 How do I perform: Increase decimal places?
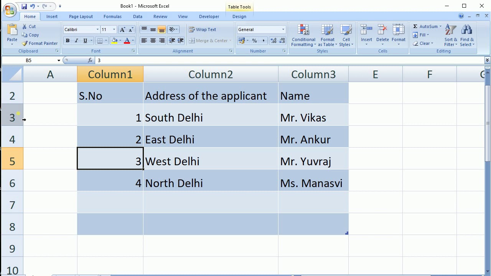click(274, 41)
